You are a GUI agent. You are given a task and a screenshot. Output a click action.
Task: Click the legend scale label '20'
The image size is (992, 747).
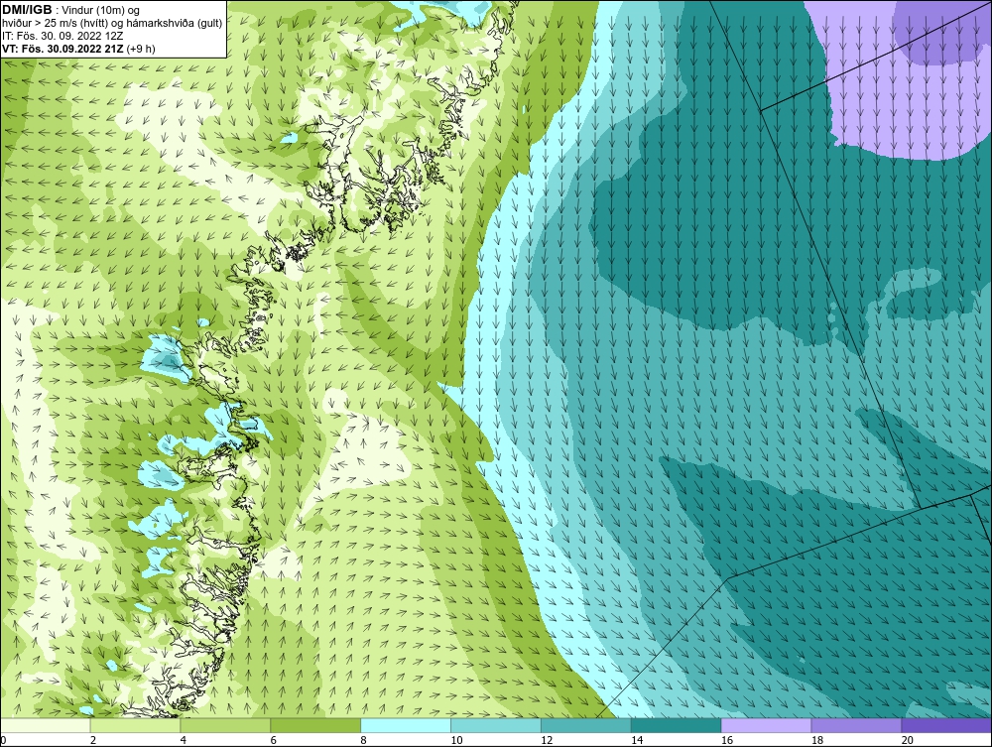[908, 740]
